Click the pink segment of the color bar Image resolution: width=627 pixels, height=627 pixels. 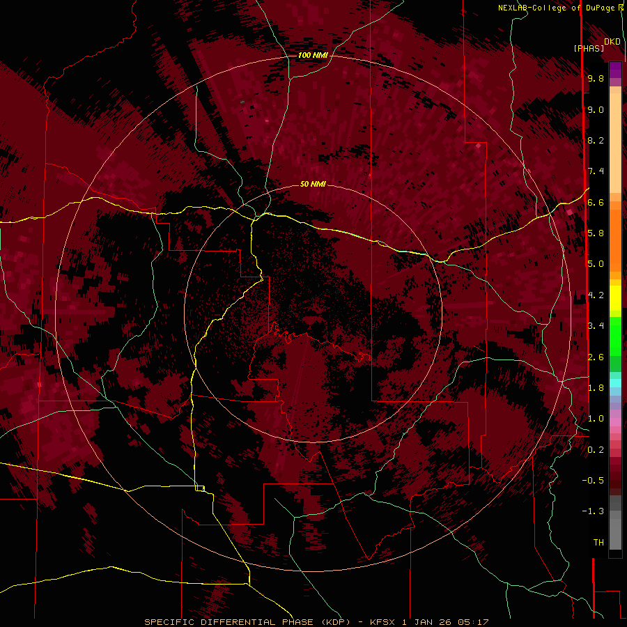click(615, 422)
